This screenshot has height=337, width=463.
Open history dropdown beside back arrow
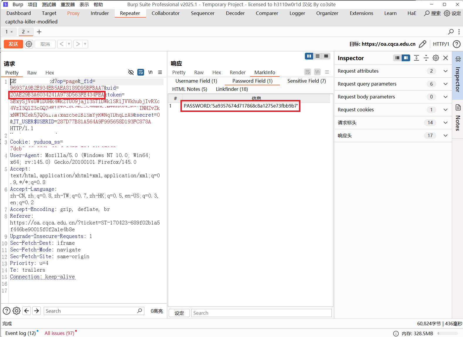[x=69, y=44]
